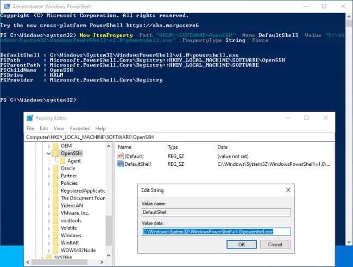Click the (Default) string value icon
Image resolution: width=353 pixels, height=267 pixels.
click(121, 156)
